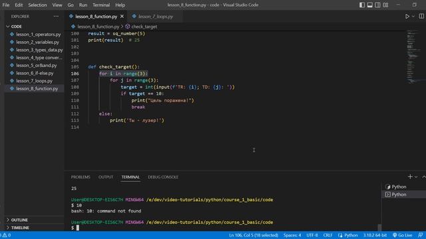Split the editor right
426x239 pixels.
click(421, 17)
